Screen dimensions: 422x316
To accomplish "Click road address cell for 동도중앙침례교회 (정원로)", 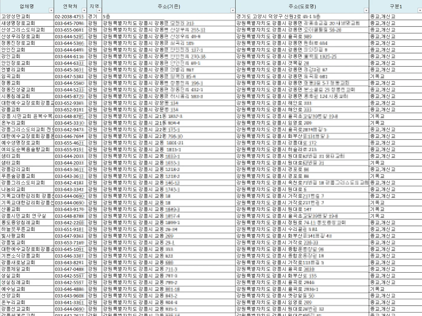I will click(302, 222).
